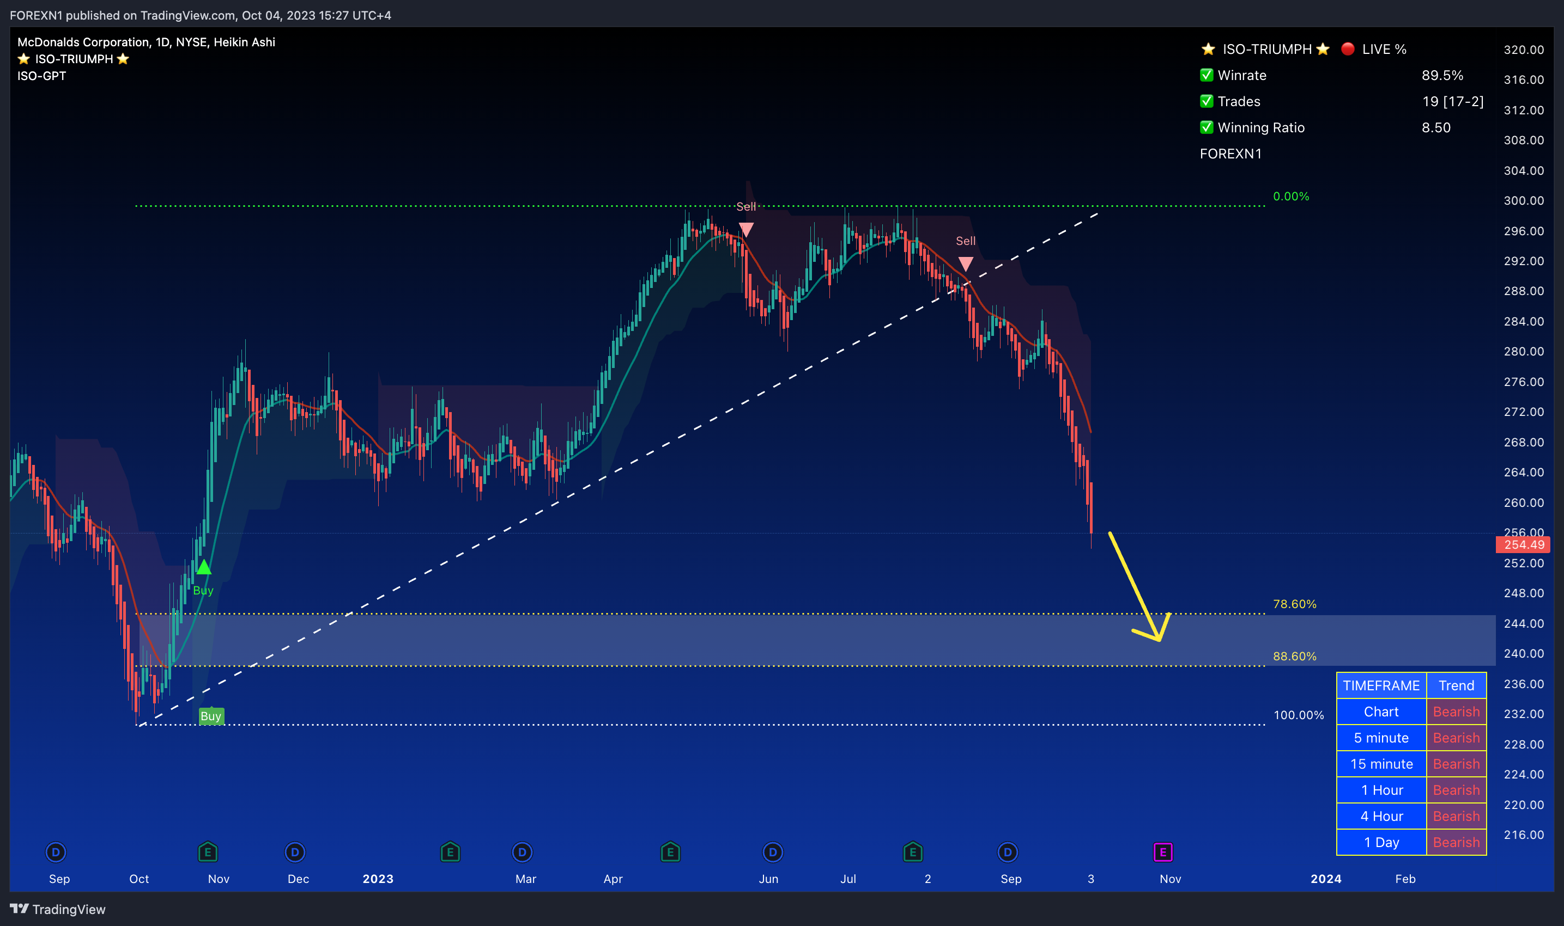Click the earnings marker after Jul
This screenshot has width=1564, height=926.
[x=913, y=852]
